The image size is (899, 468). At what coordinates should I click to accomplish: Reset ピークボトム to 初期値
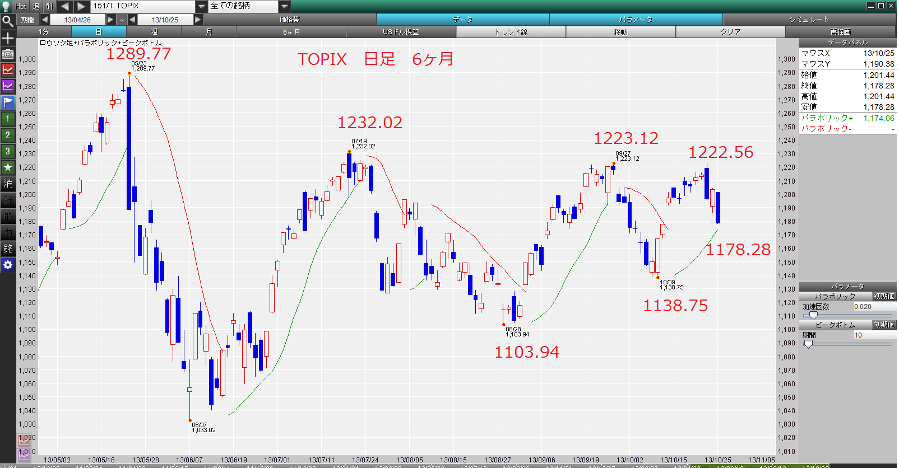click(884, 325)
